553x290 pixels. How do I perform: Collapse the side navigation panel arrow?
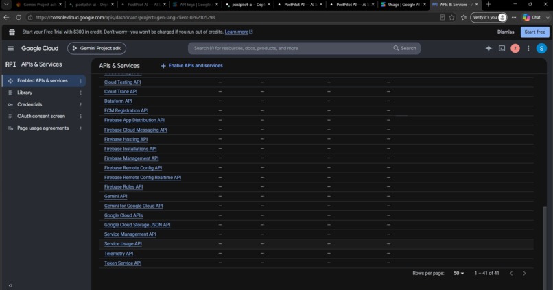click(x=10, y=285)
